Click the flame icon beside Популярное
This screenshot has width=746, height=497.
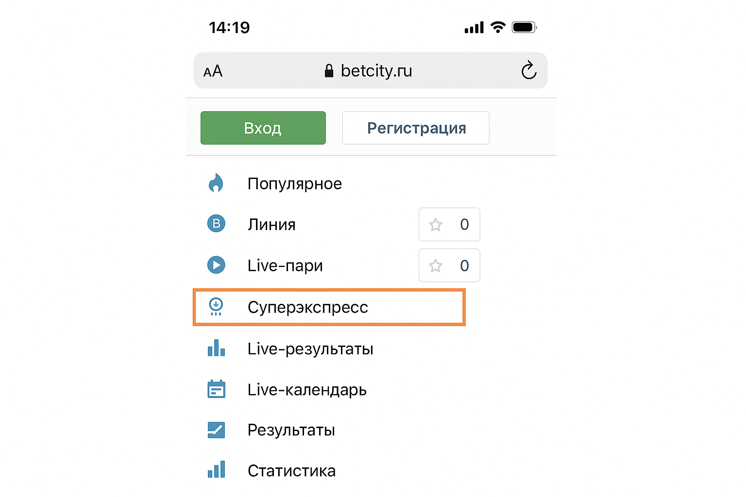pyautogui.click(x=216, y=183)
